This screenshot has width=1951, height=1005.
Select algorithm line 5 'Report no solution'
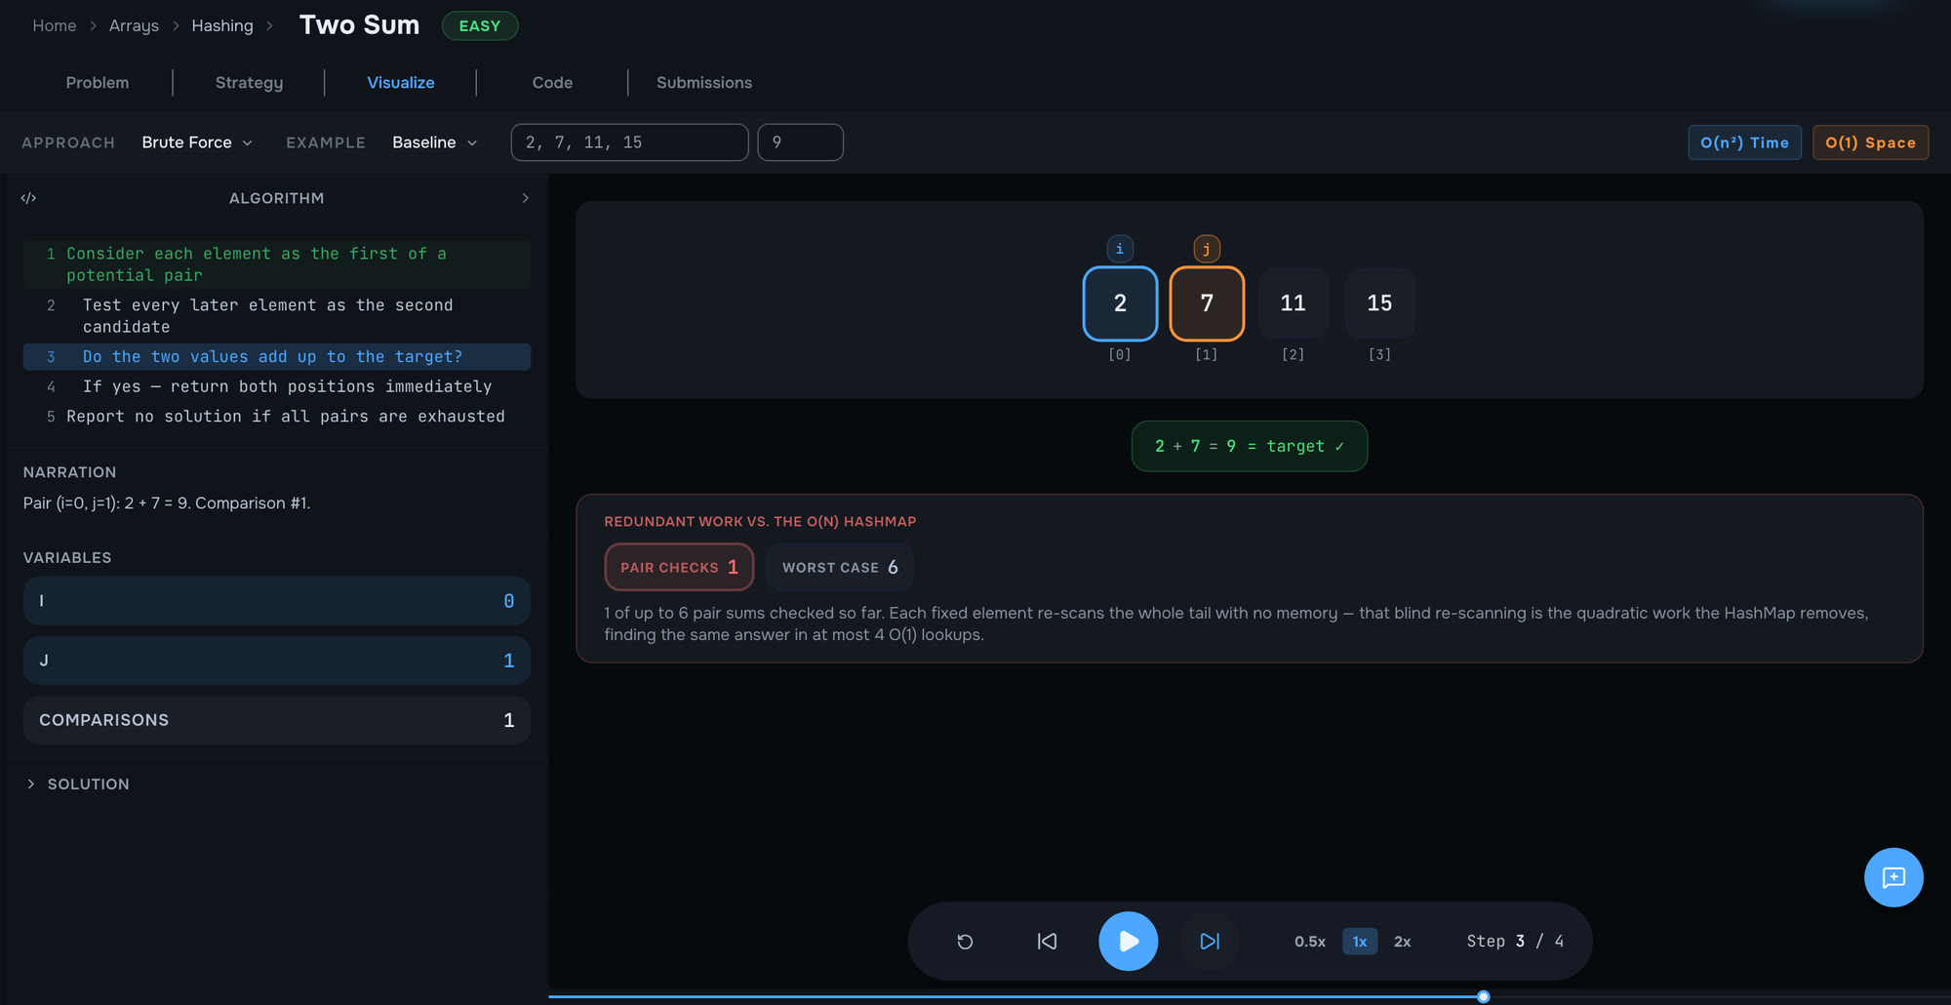click(x=277, y=417)
